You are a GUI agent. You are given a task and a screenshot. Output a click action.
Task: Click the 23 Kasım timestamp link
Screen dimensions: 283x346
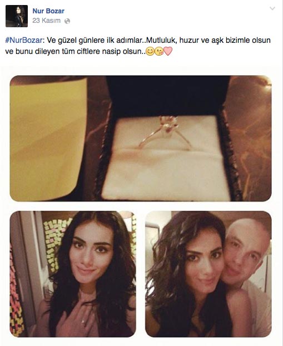46,21
